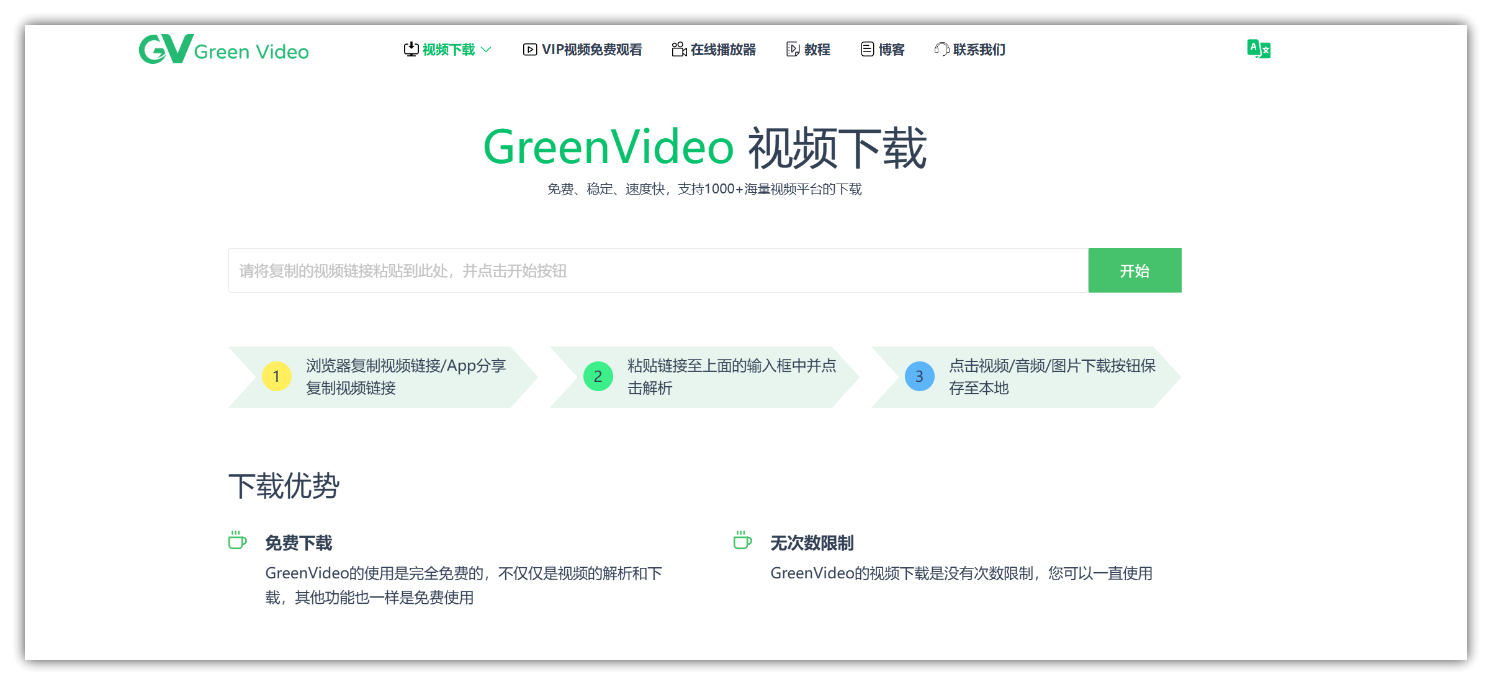Click the 免费下载 title
1492x685 pixels.
coord(299,543)
